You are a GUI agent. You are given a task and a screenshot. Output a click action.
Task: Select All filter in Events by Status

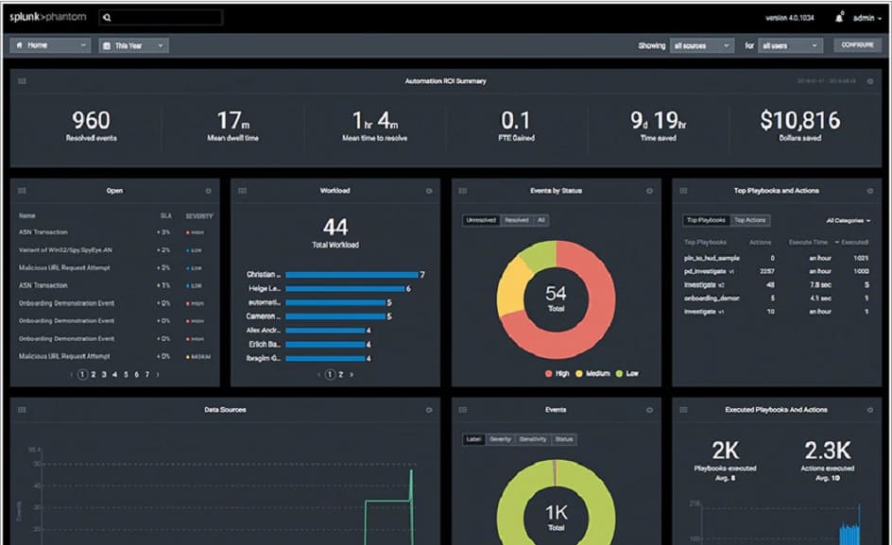tap(541, 220)
